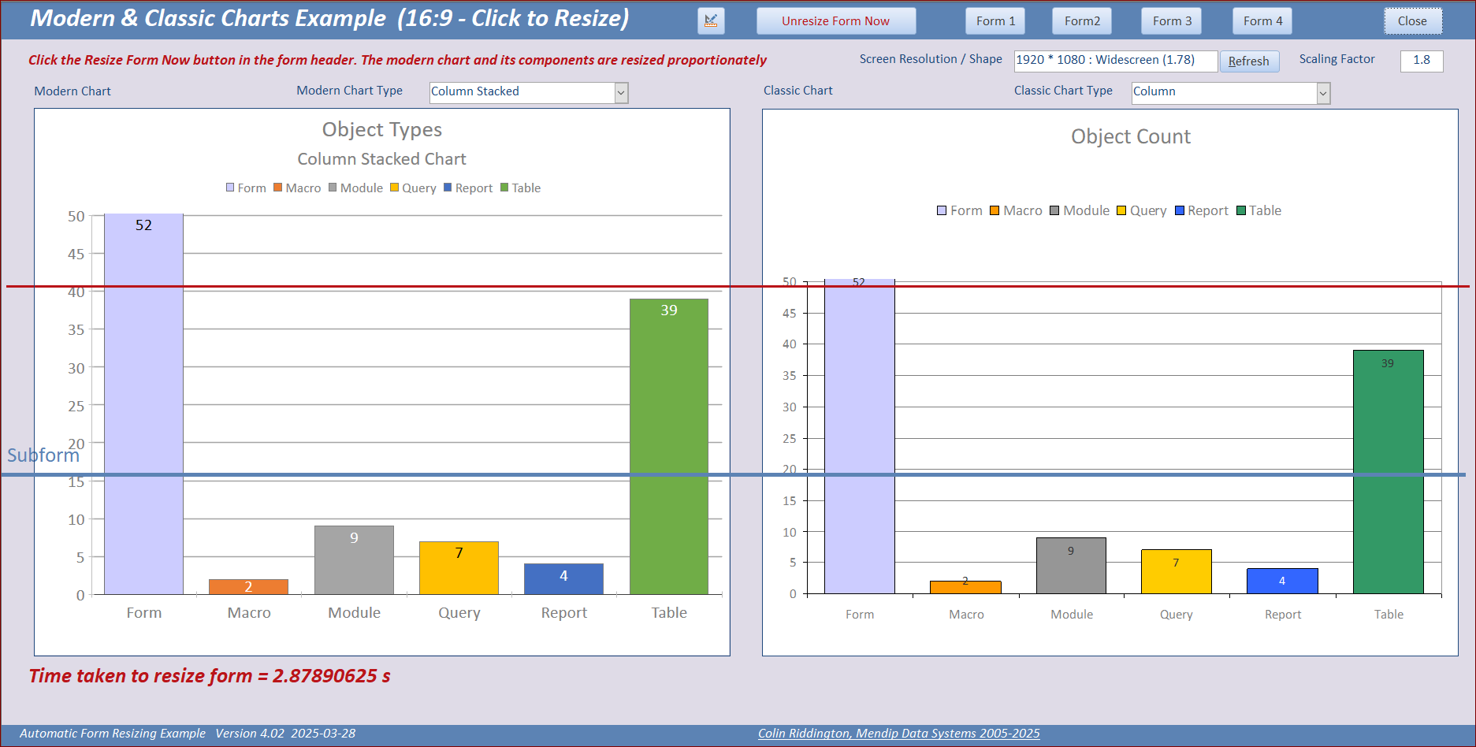Click the Form legend swatch in modern chart

[230, 188]
